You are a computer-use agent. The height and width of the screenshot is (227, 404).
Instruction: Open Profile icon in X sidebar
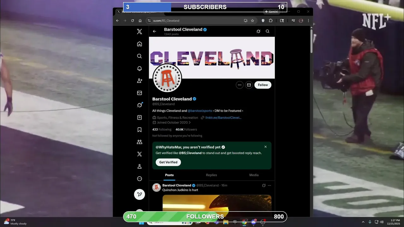click(x=140, y=166)
